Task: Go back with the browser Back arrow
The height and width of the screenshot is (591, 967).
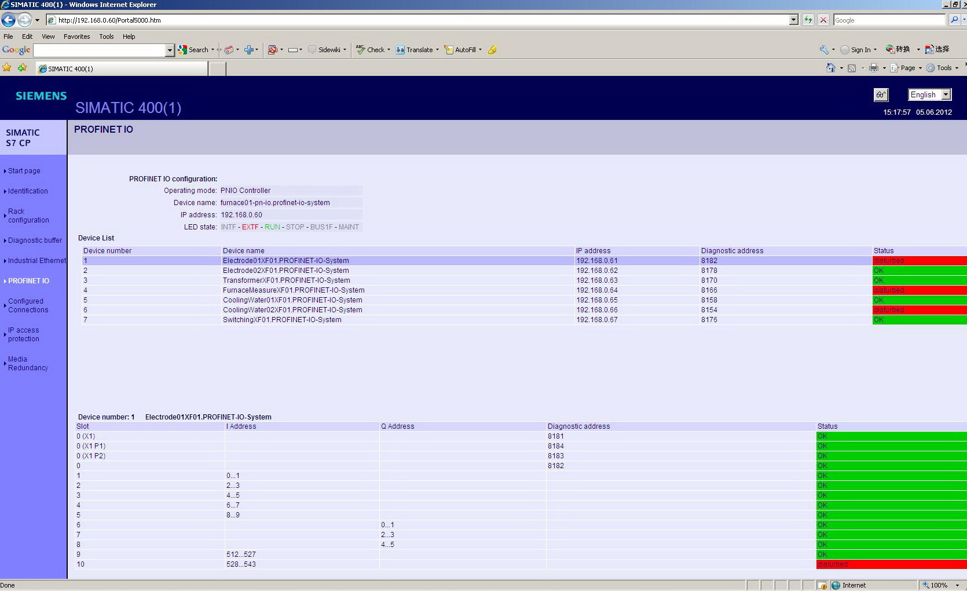Action: [x=8, y=20]
